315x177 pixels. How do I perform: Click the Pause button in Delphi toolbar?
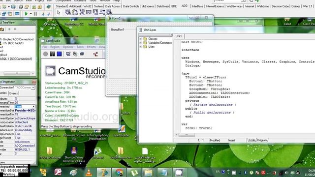pos(35,14)
